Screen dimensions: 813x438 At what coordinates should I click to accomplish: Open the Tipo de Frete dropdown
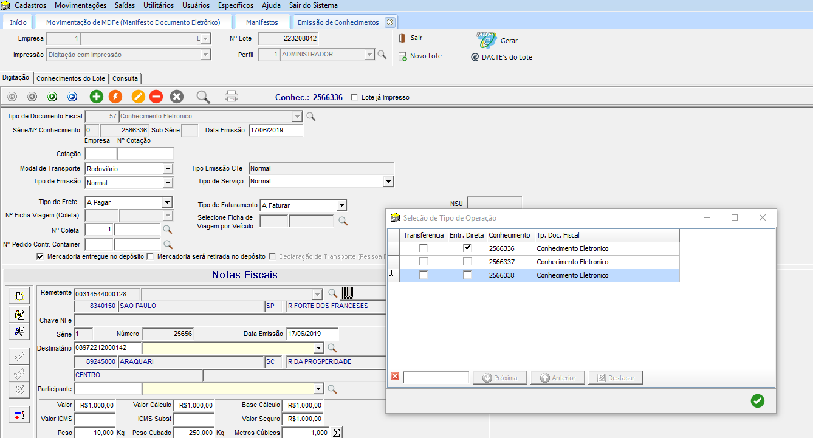coord(168,202)
